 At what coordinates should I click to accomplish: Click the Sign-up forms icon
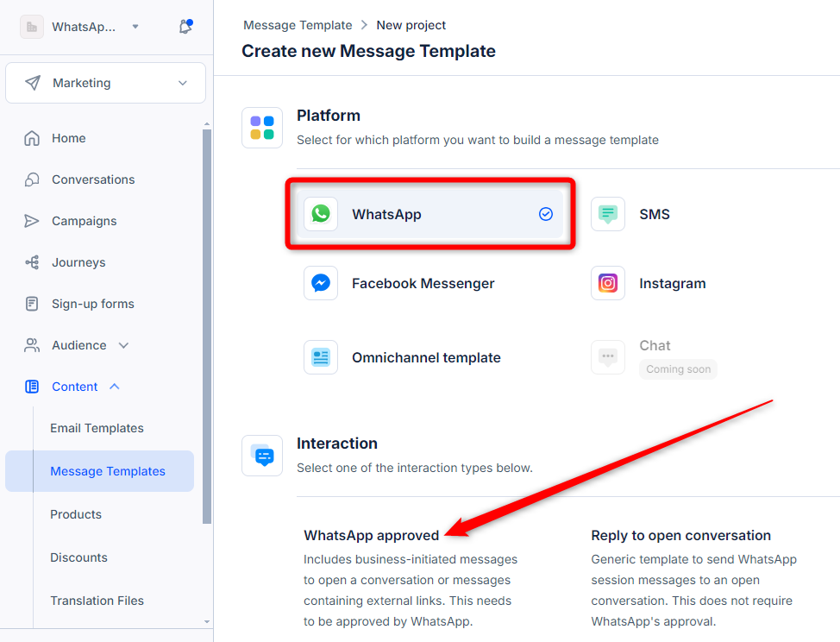coord(32,304)
